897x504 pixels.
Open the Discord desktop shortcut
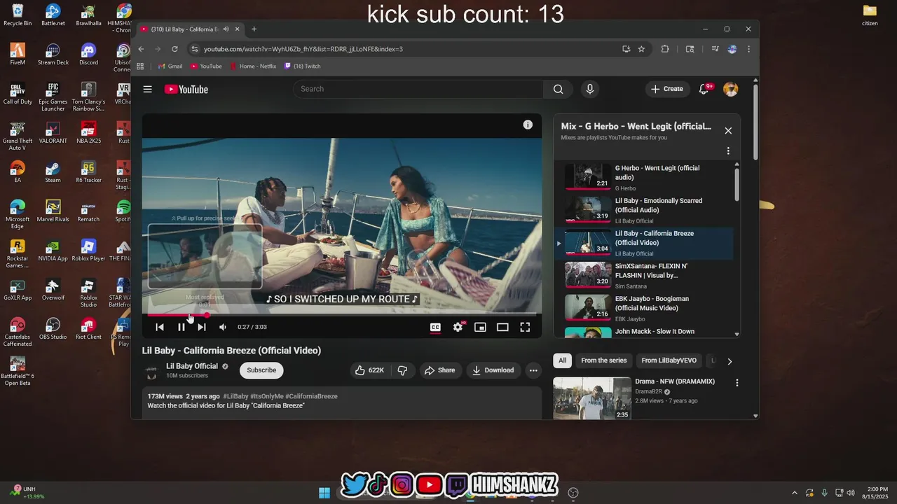point(88,55)
